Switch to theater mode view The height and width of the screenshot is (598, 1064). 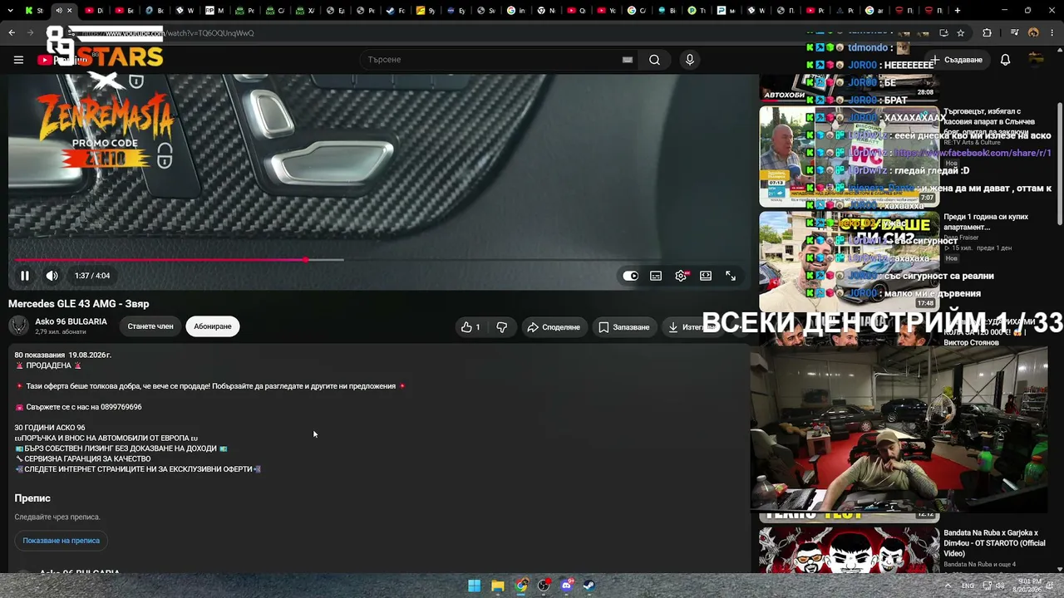tap(706, 276)
